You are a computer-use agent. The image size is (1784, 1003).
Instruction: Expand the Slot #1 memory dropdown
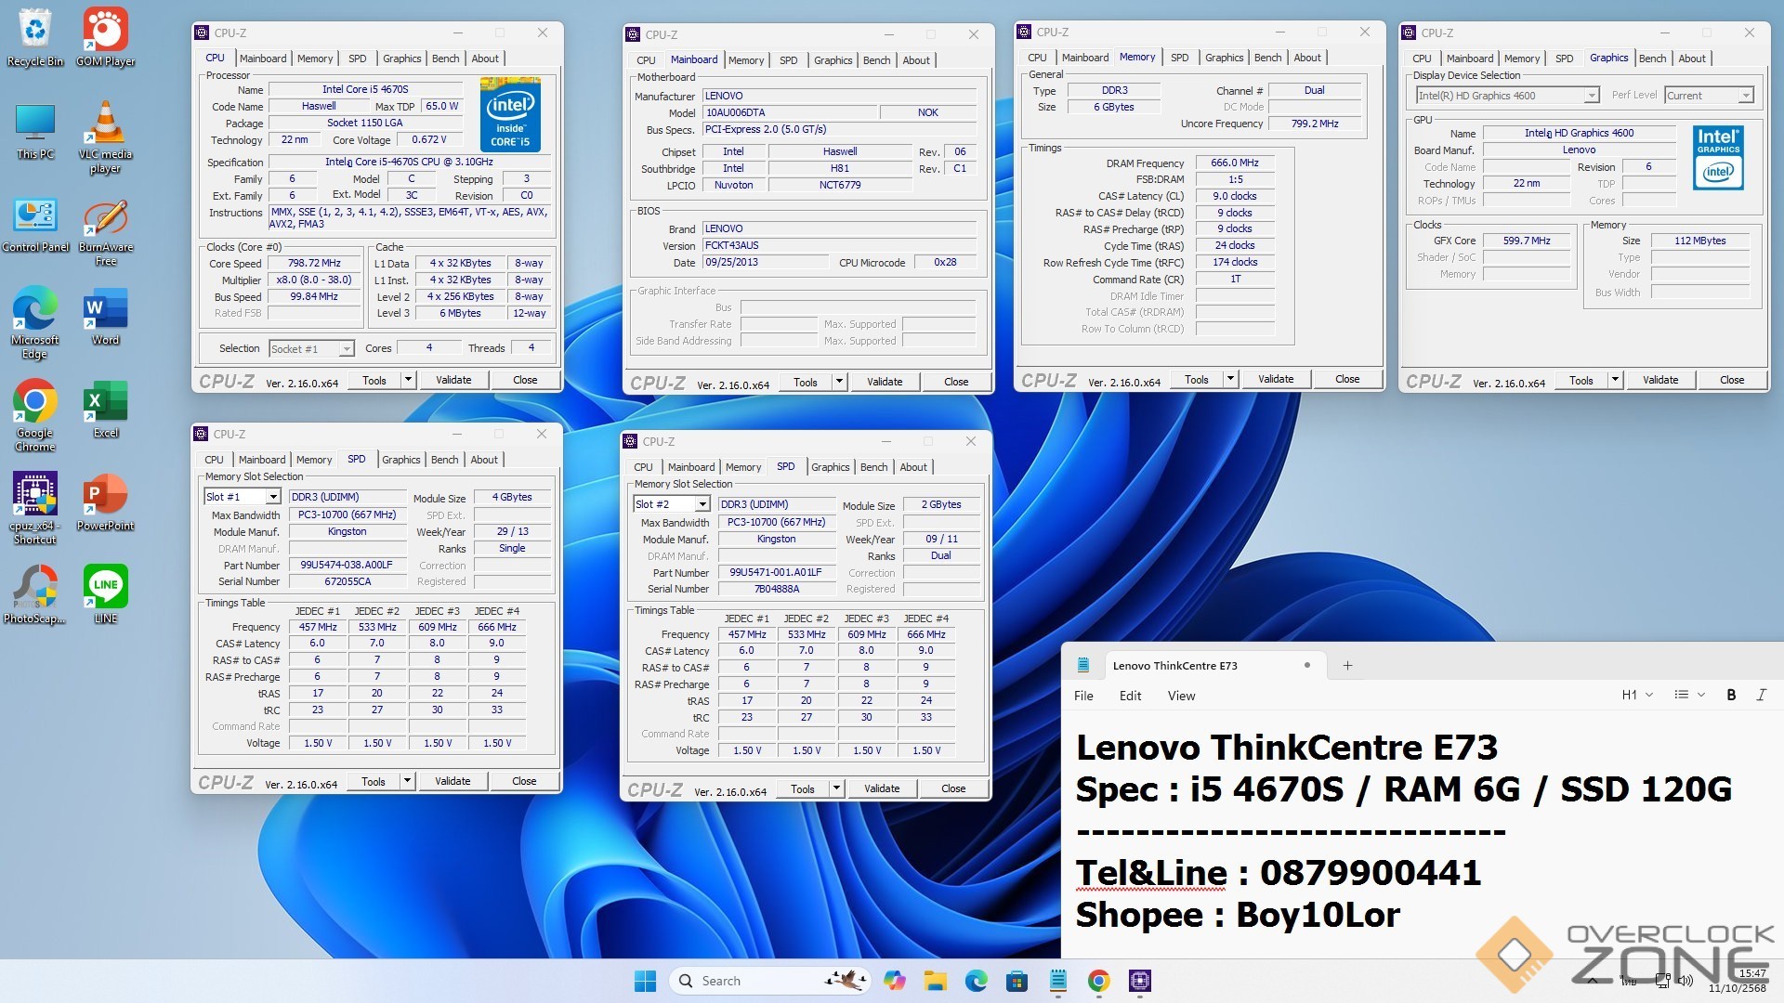point(273,497)
